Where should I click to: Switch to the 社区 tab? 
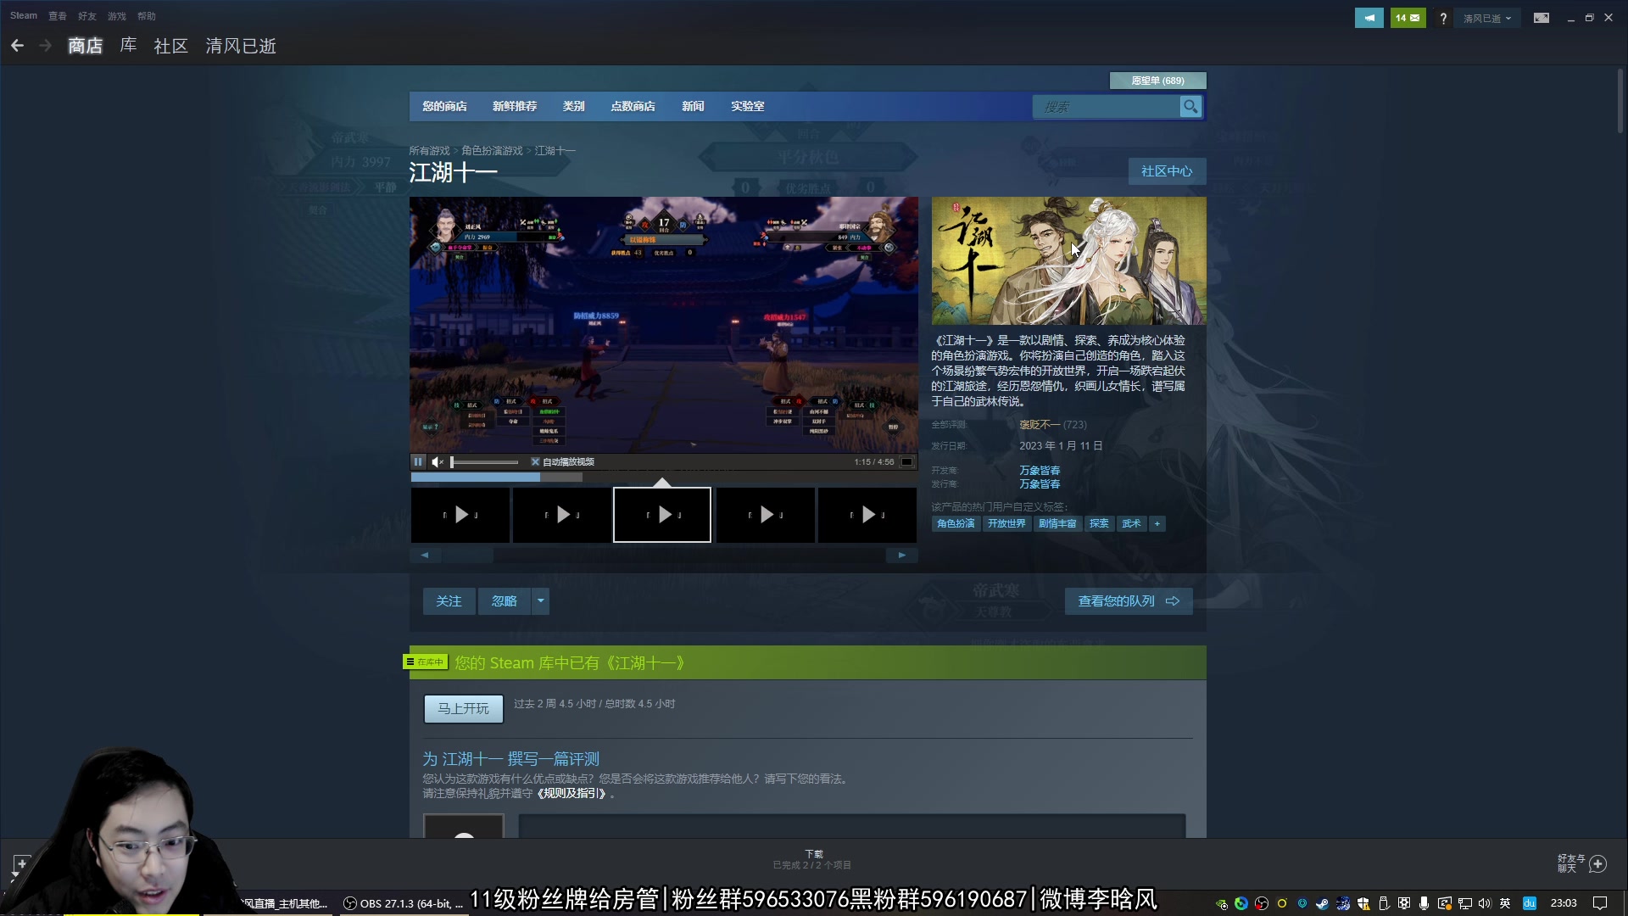pyautogui.click(x=170, y=46)
